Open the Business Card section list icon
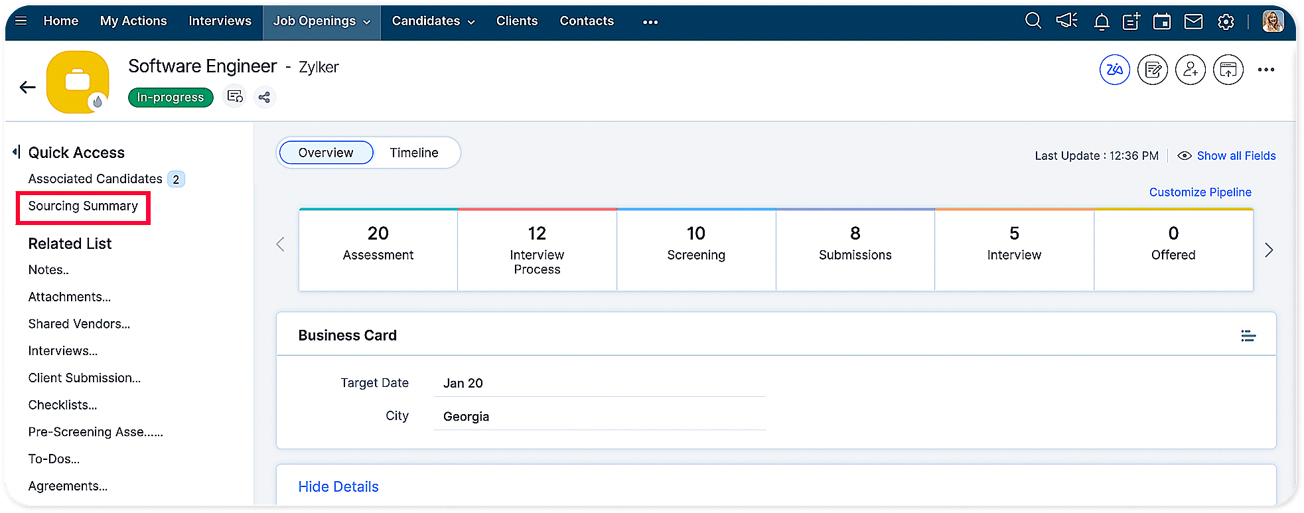 pyautogui.click(x=1248, y=336)
